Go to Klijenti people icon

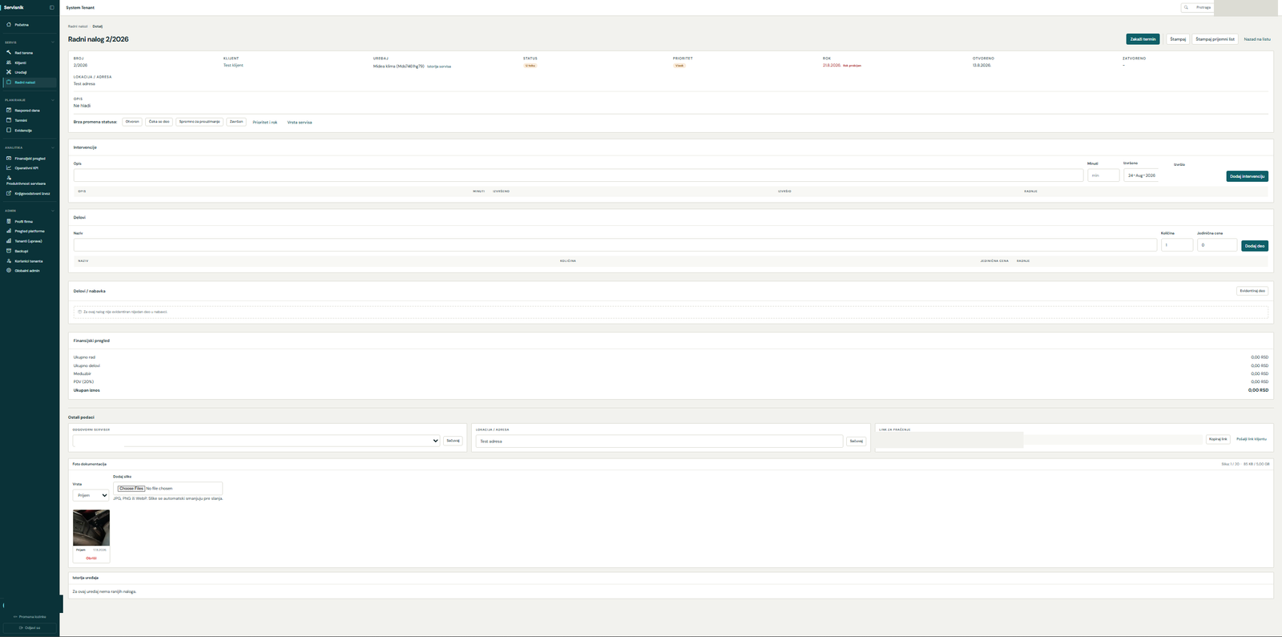[9, 62]
